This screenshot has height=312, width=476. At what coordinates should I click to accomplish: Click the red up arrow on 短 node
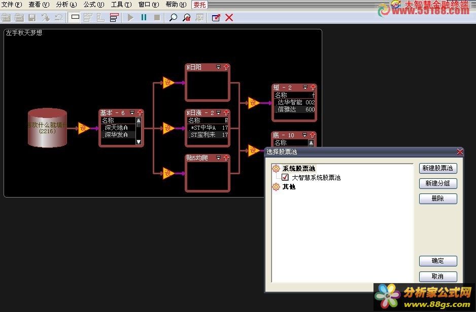tap(313, 88)
